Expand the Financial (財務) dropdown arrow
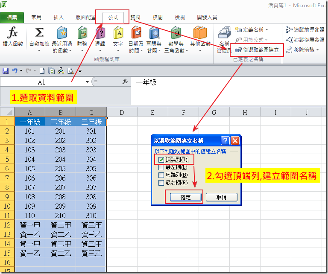The width and height of the screenshot is (328, 274). (82, 51)
